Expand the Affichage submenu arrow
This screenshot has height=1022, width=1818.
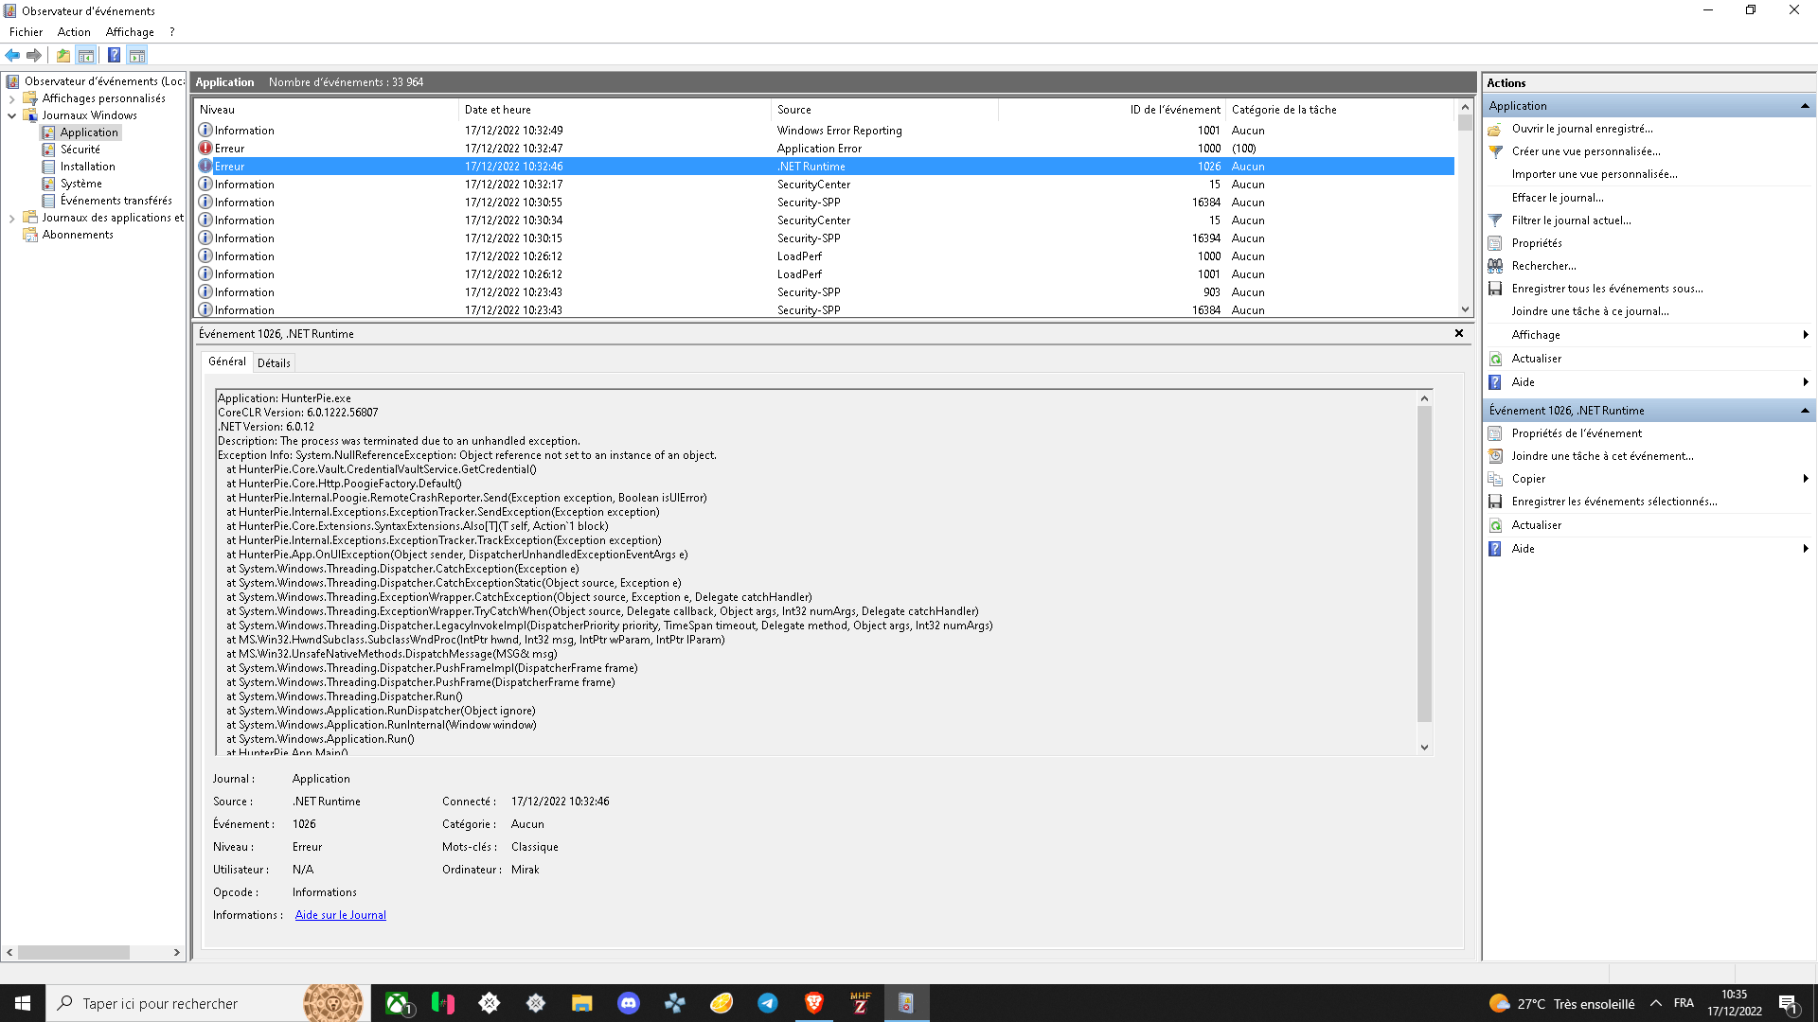point(1805,335)
